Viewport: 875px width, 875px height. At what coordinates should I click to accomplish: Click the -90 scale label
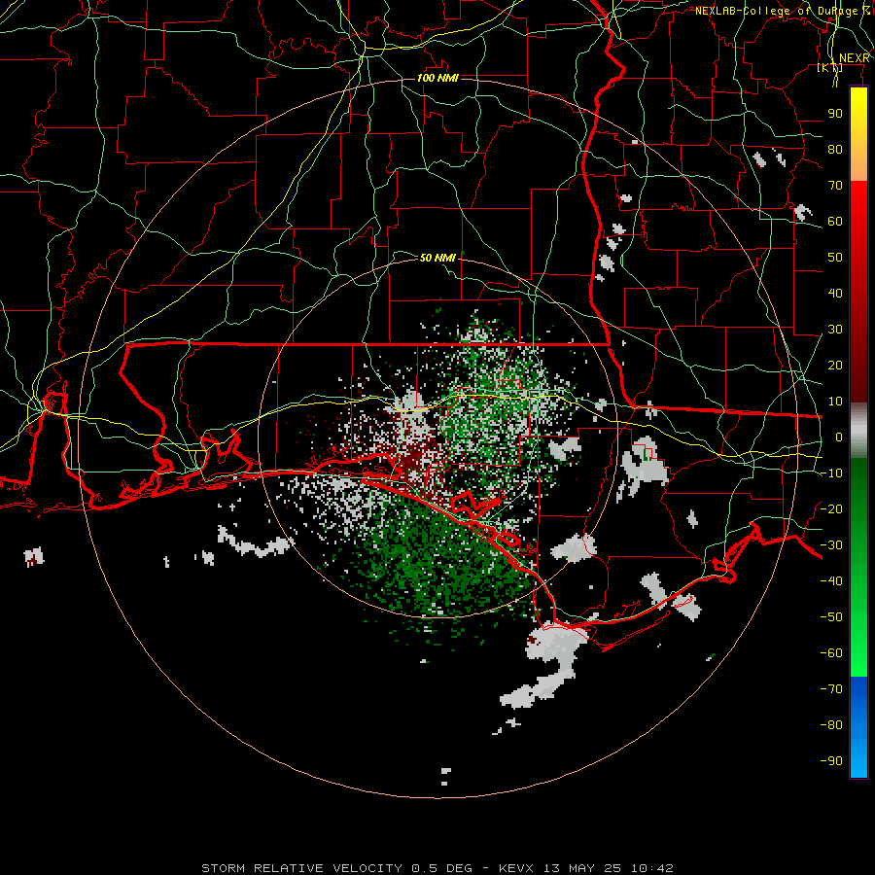pos(831,761)
